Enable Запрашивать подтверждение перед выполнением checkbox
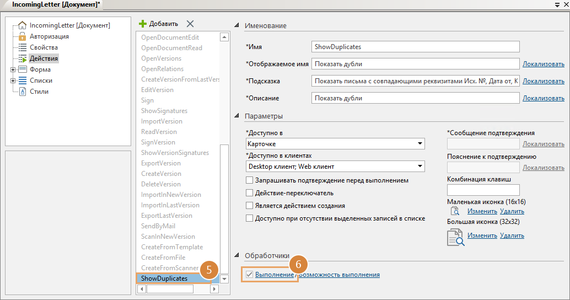The width and height of the screenshot is (570, 300). [x=250, y=180]
